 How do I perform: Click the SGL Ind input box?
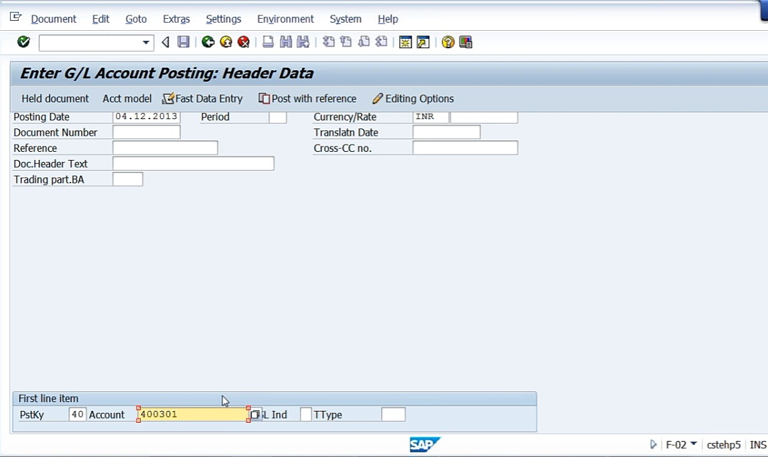pyautogui.click(x=305, y=414)
